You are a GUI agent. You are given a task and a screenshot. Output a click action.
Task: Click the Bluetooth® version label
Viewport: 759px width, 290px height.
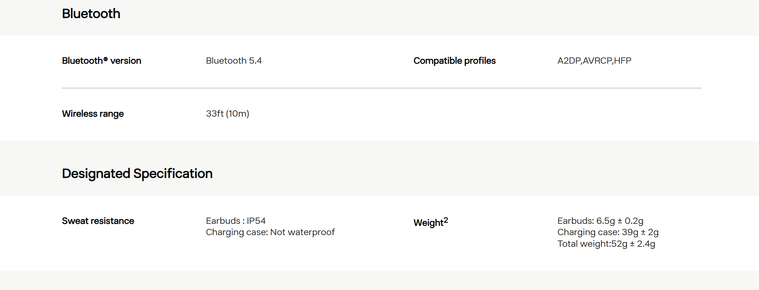pos(101,61)
